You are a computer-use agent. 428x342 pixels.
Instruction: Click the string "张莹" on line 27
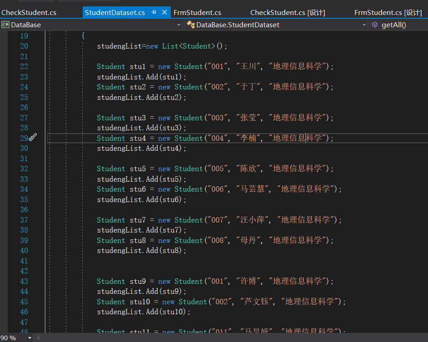[x=248, y=118]
